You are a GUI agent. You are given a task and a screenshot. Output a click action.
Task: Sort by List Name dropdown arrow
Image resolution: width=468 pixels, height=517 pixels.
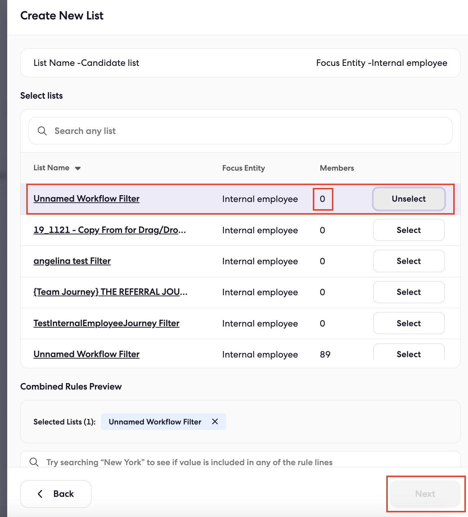point(78,168)
